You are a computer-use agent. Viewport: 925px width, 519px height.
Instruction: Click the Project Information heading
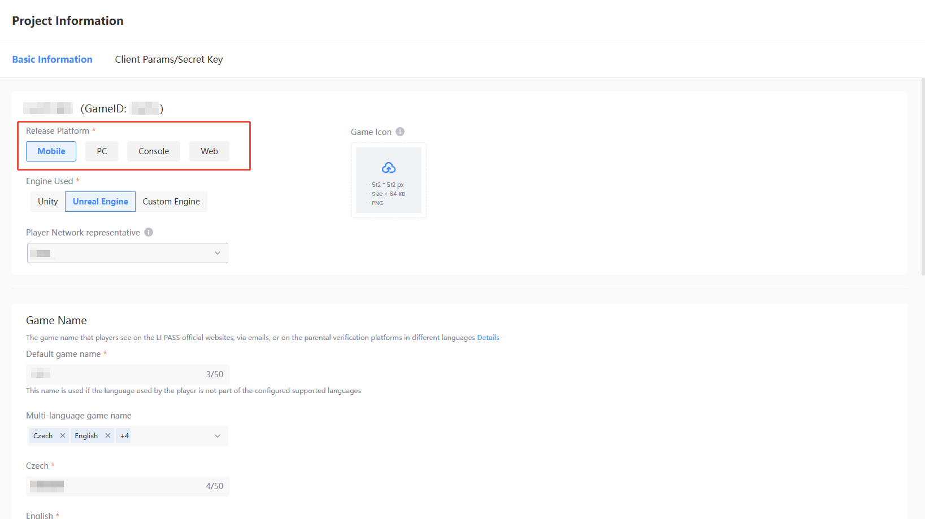click(x=68, y=21)
